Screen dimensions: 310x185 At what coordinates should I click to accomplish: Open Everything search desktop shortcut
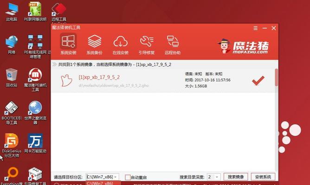coord(12,176)
